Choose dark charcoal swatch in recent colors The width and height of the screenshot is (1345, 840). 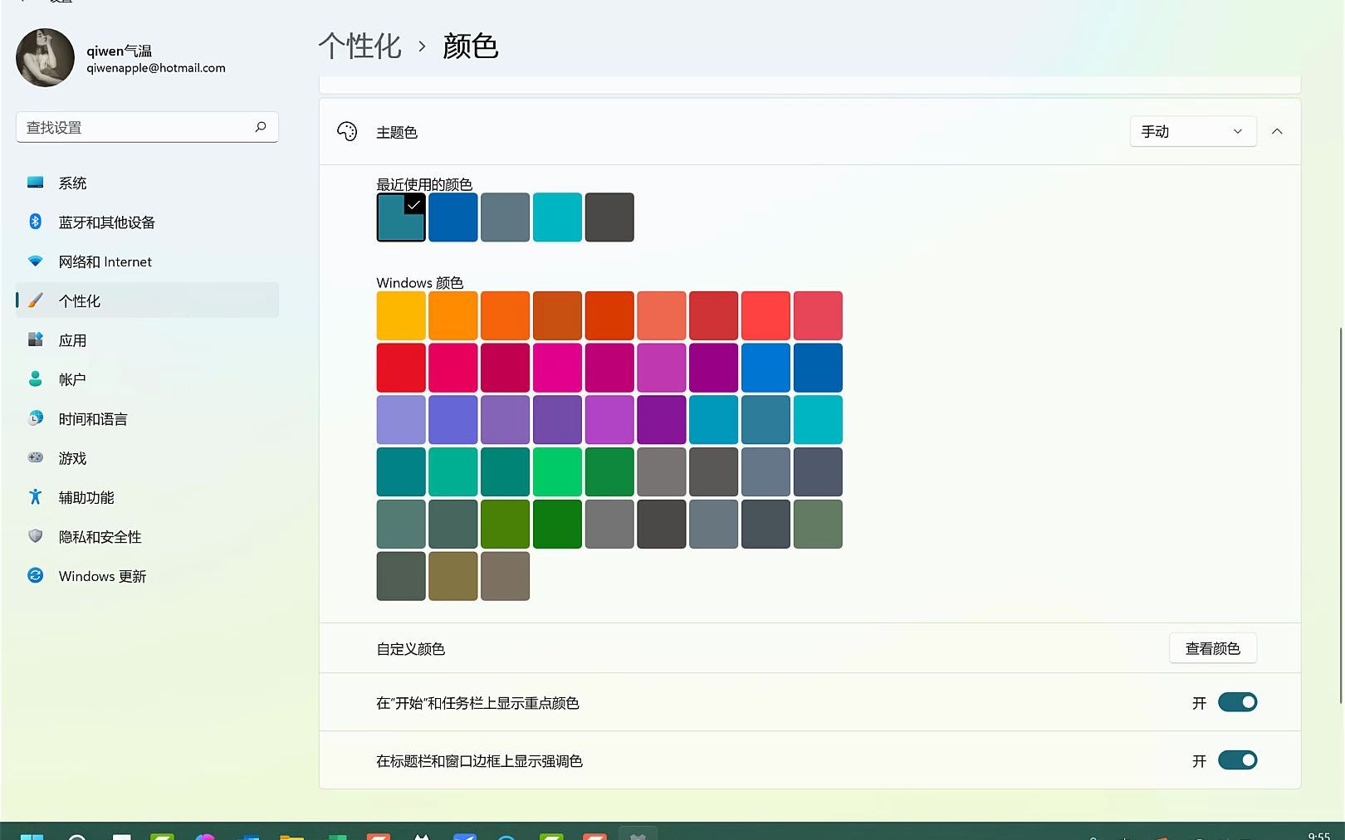click(609, 217)
